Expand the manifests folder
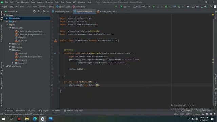 pos(7,18)
